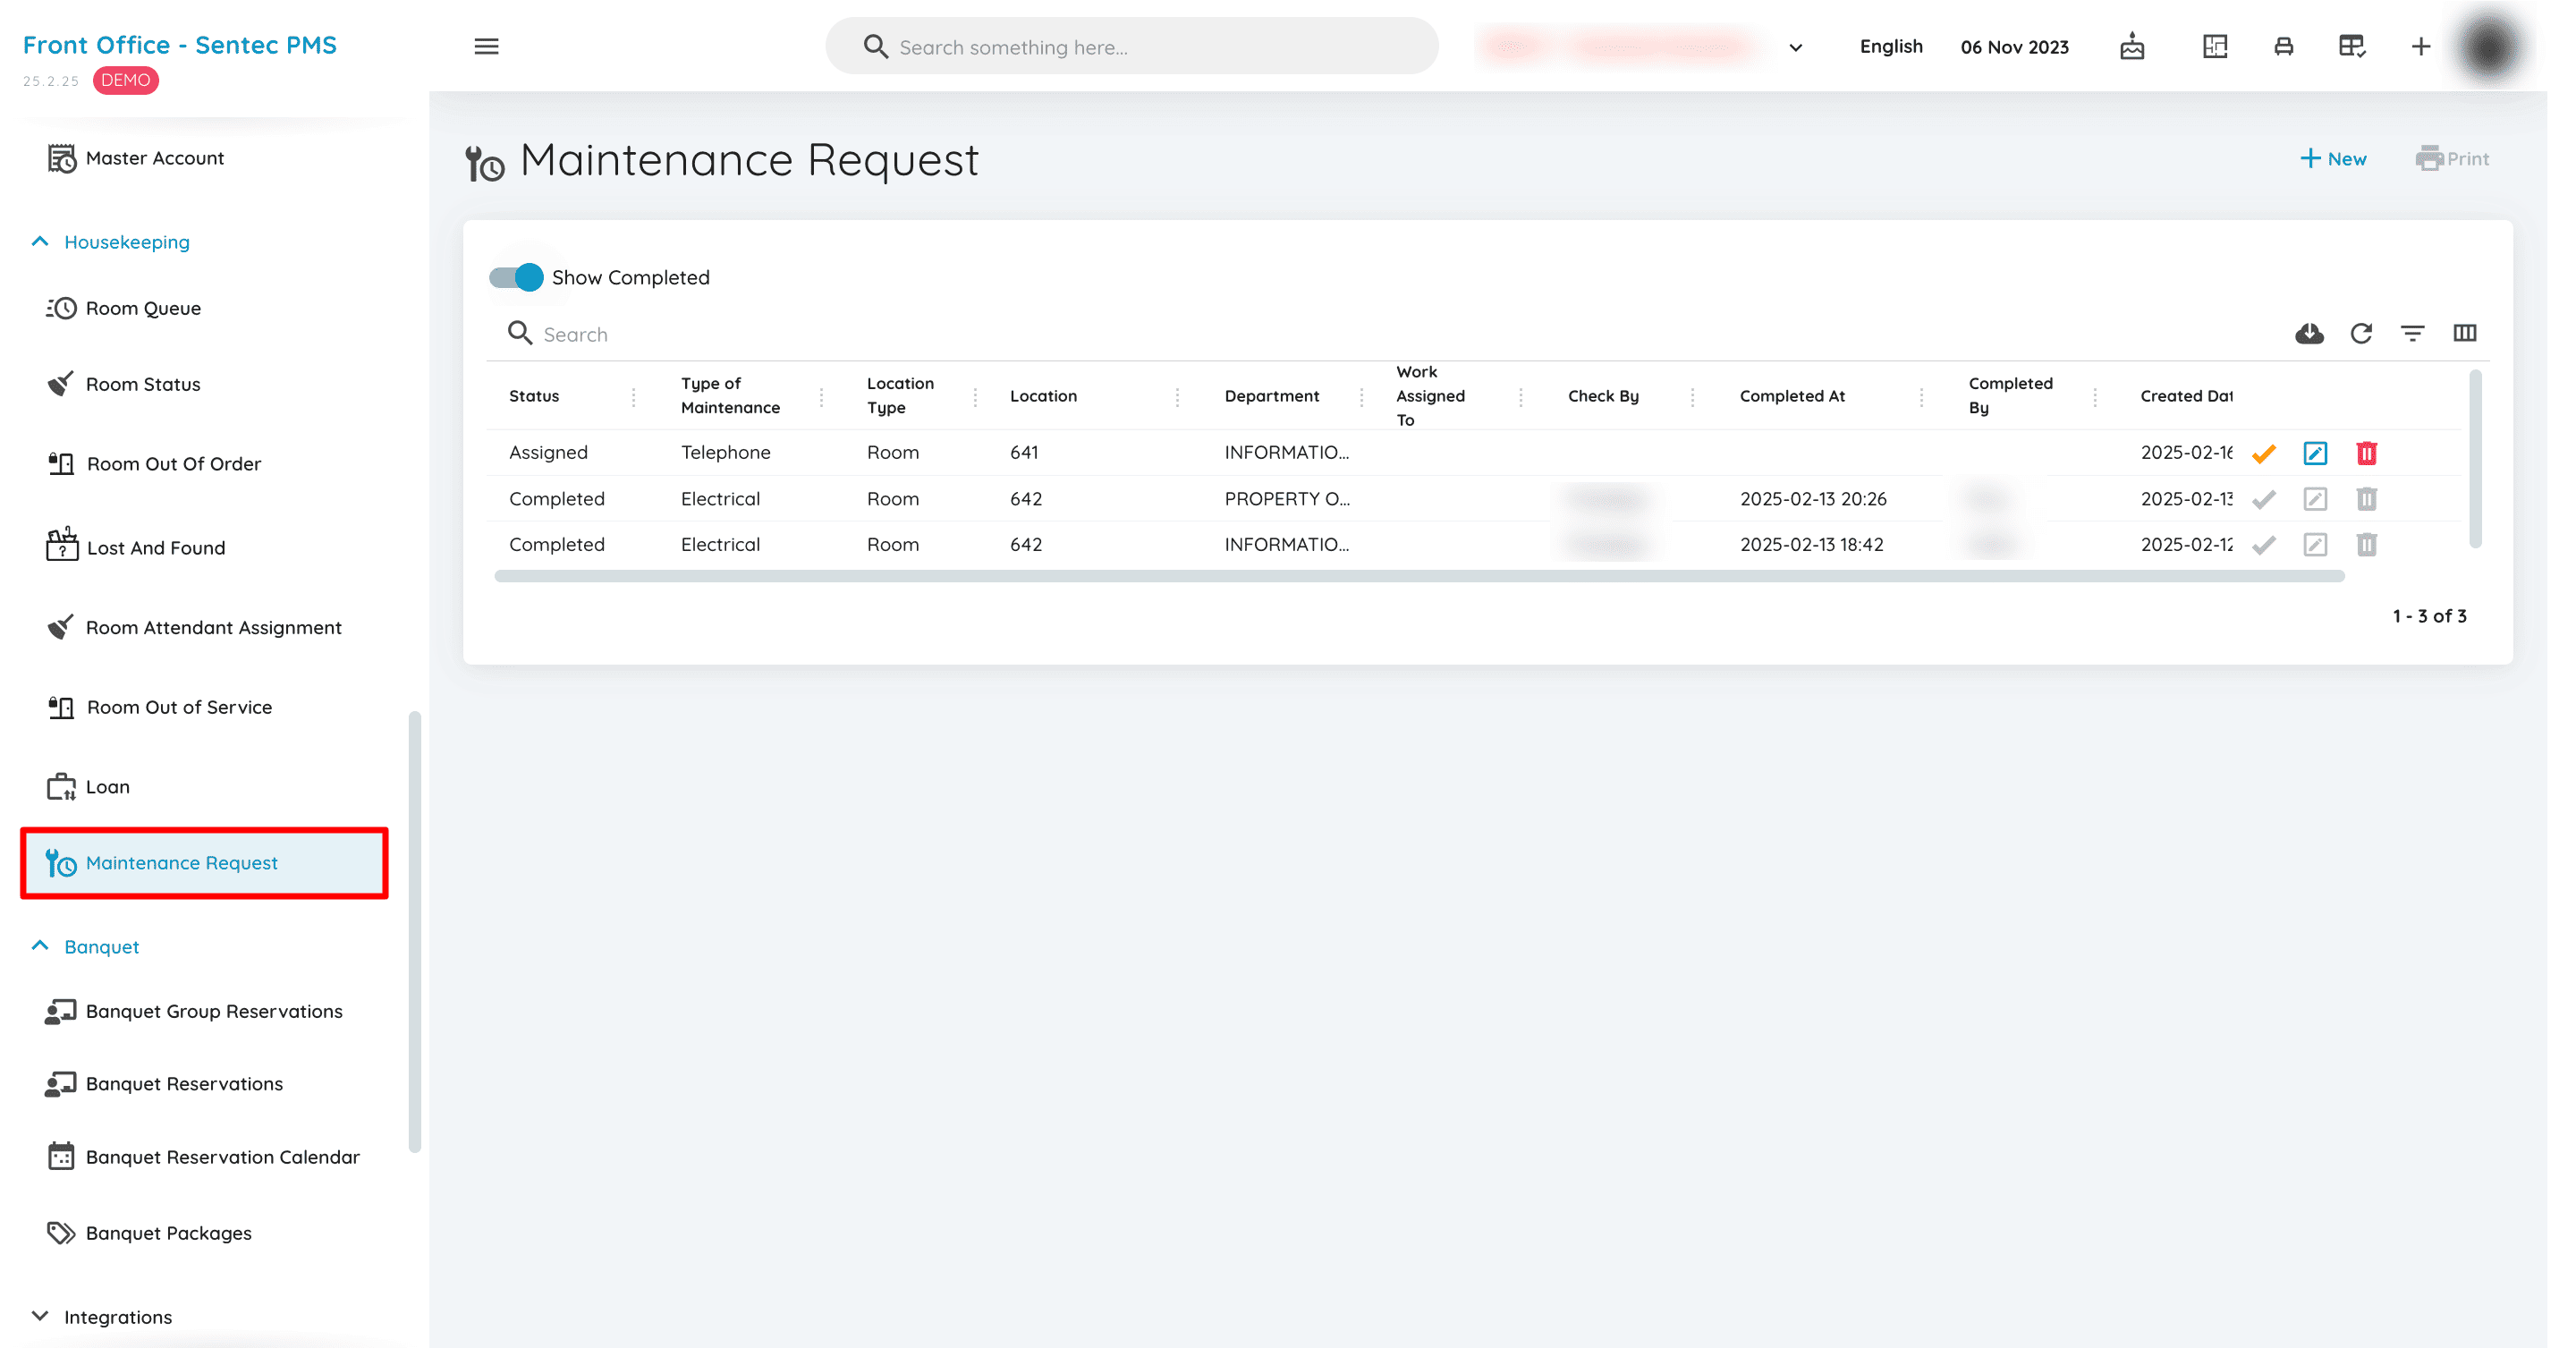Click the birthday cake icon in header
Screen dimensions: 2576x1348
click(2131, 46)
